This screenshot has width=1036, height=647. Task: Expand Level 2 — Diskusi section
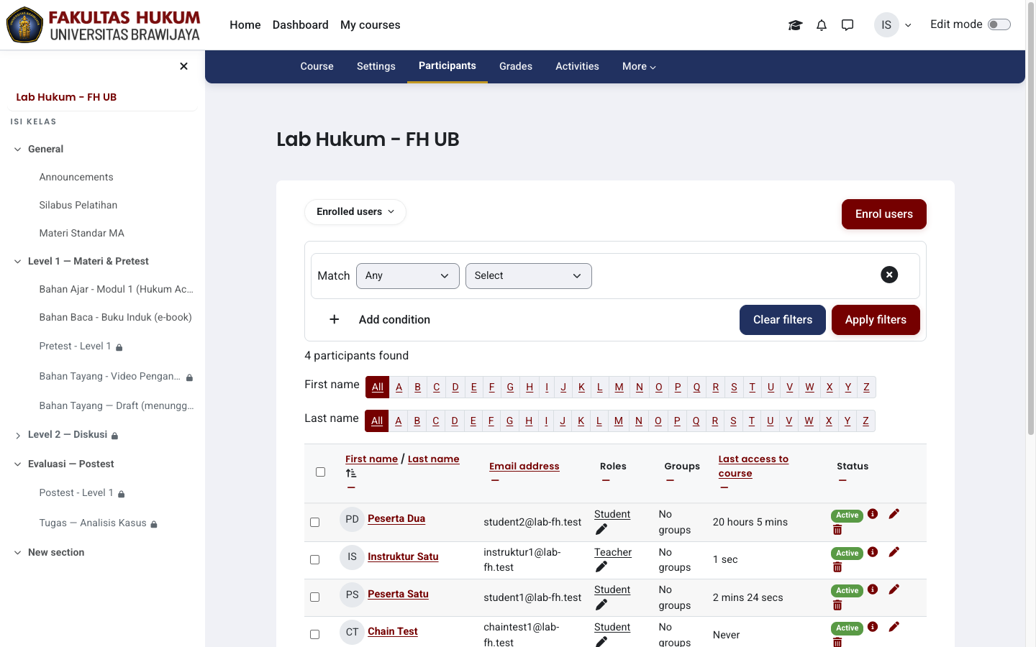(18, 436)
